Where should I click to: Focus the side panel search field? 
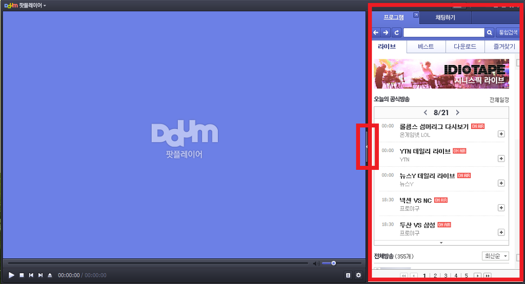(444, 32)
